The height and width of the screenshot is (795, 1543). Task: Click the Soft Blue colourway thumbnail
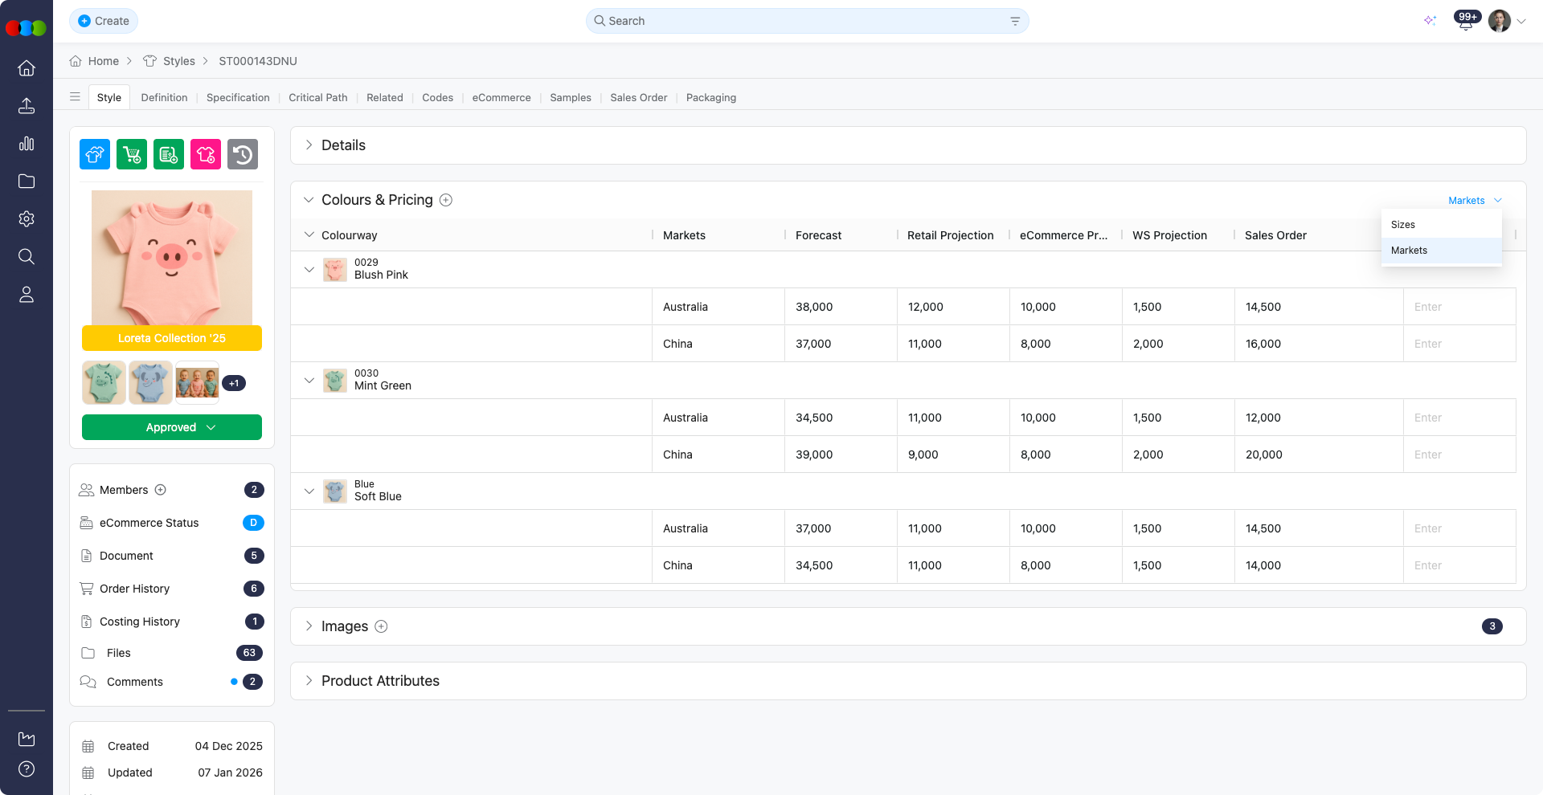click(x=334, y=491)
